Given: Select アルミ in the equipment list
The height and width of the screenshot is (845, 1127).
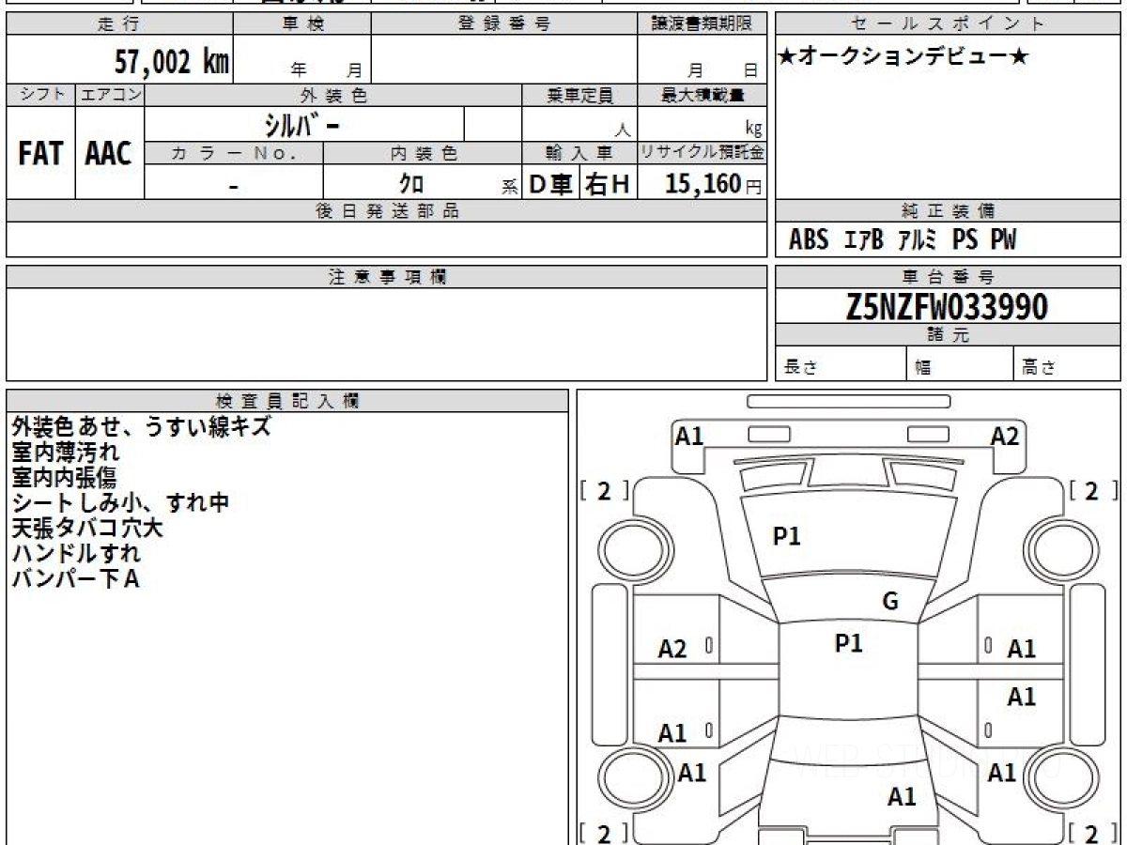Looking at the screenshot, I should click(x=918, y=240).
